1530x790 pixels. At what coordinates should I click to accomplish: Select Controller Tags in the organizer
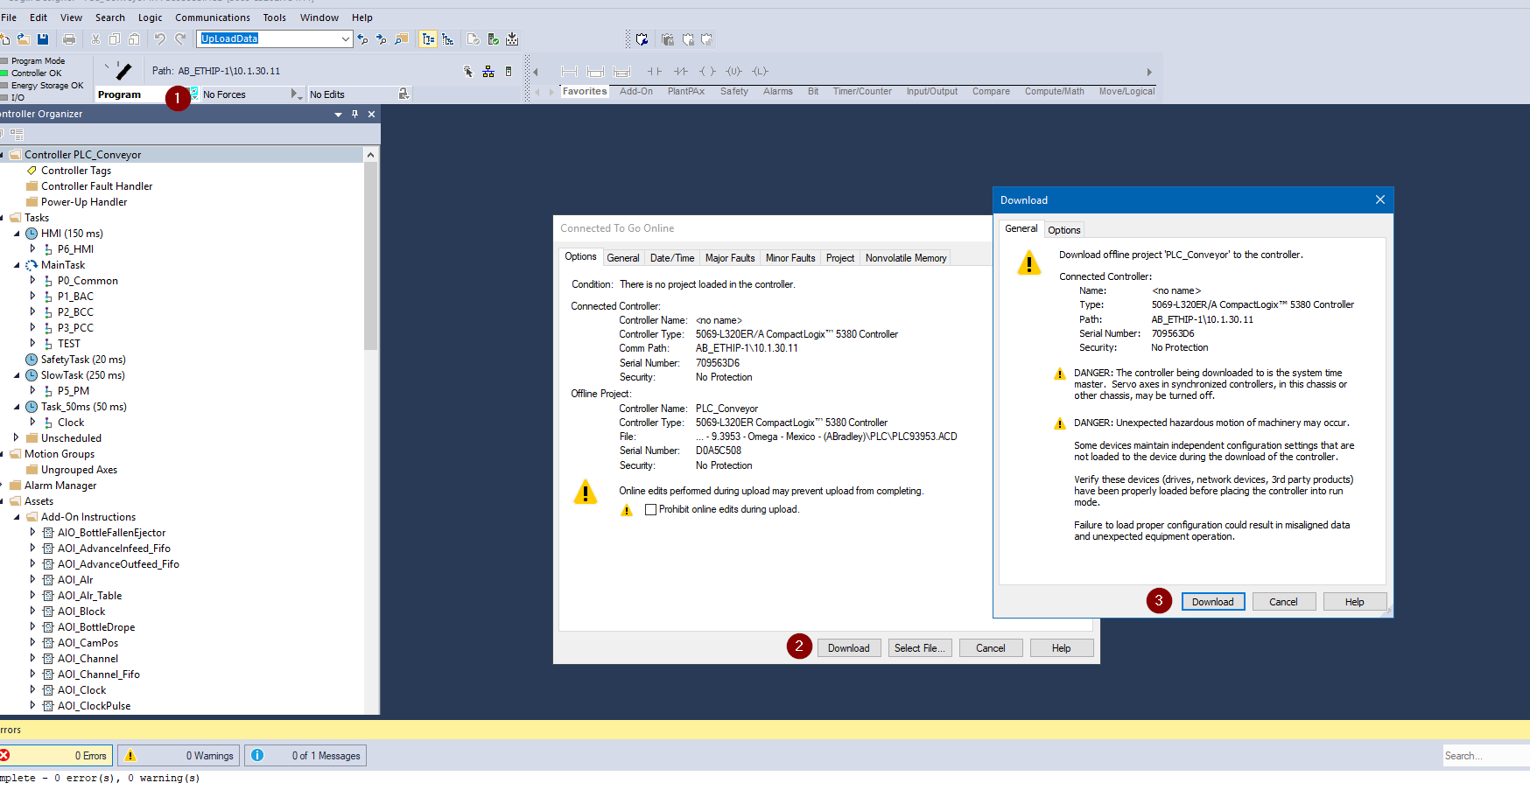click(76, 171)
